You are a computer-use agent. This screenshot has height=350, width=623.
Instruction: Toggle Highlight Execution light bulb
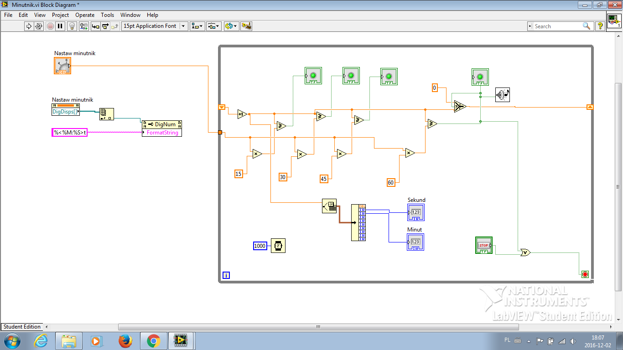(x=72, y=26)
